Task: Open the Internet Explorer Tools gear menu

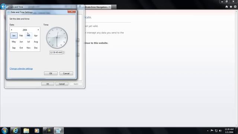Action: click(235, 7)
